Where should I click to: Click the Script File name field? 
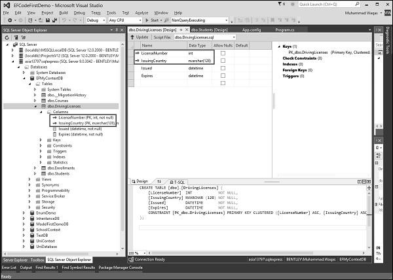(196, 37)
